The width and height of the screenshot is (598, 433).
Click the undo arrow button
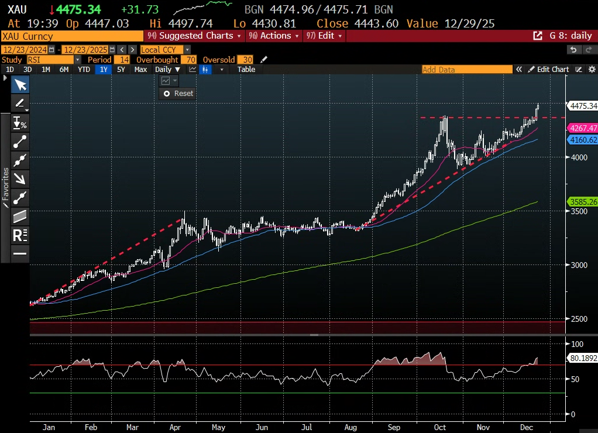573,50
